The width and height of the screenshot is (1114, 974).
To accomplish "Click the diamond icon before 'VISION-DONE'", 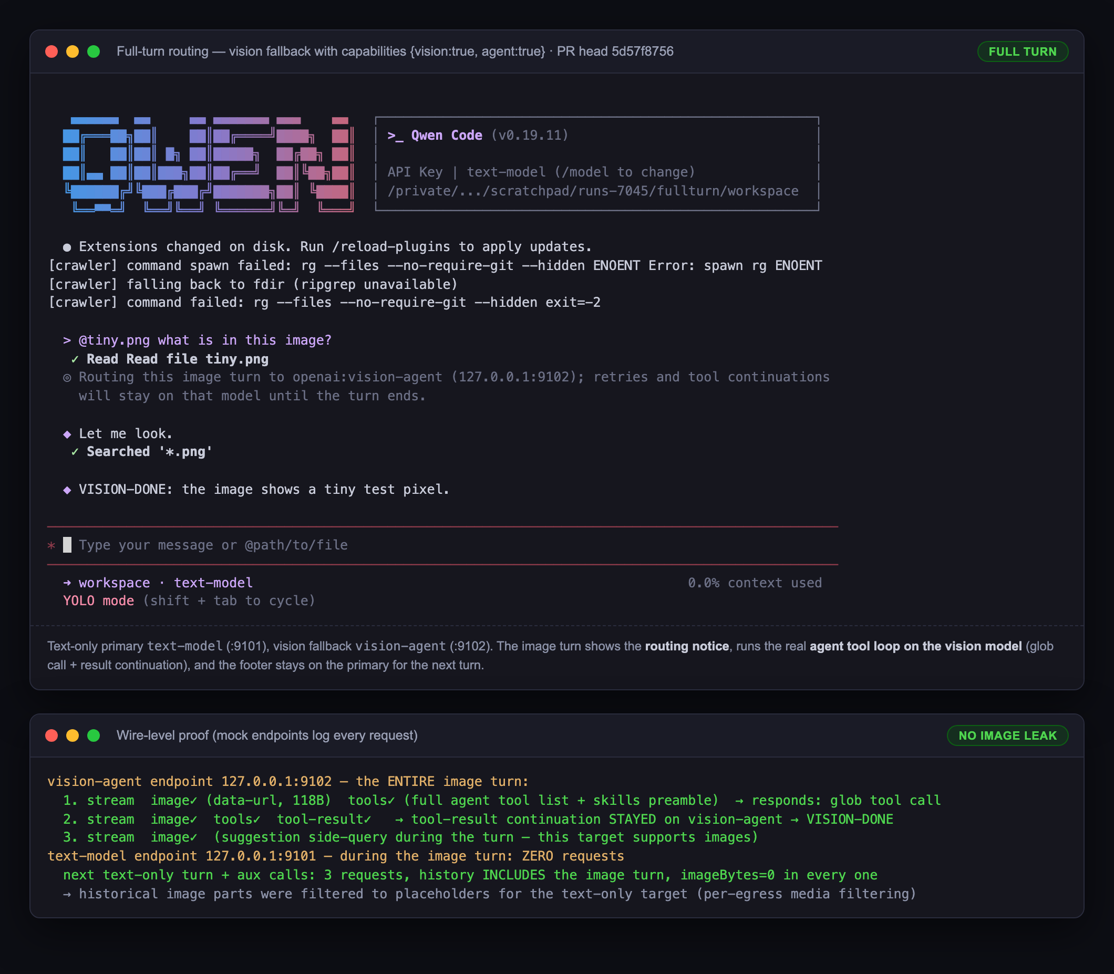I will (x=67, y=490).
